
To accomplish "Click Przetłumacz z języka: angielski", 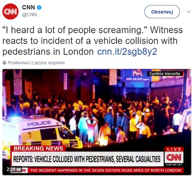I will click(x=36, y=63).
